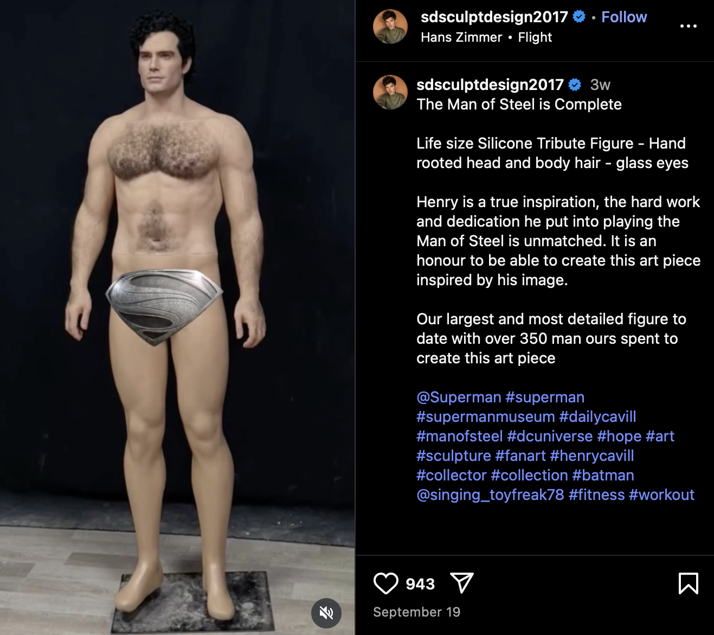Screen dimensions: 714x635
Task: Open the #manofsteel hashtag
Action: coord(459,437)
